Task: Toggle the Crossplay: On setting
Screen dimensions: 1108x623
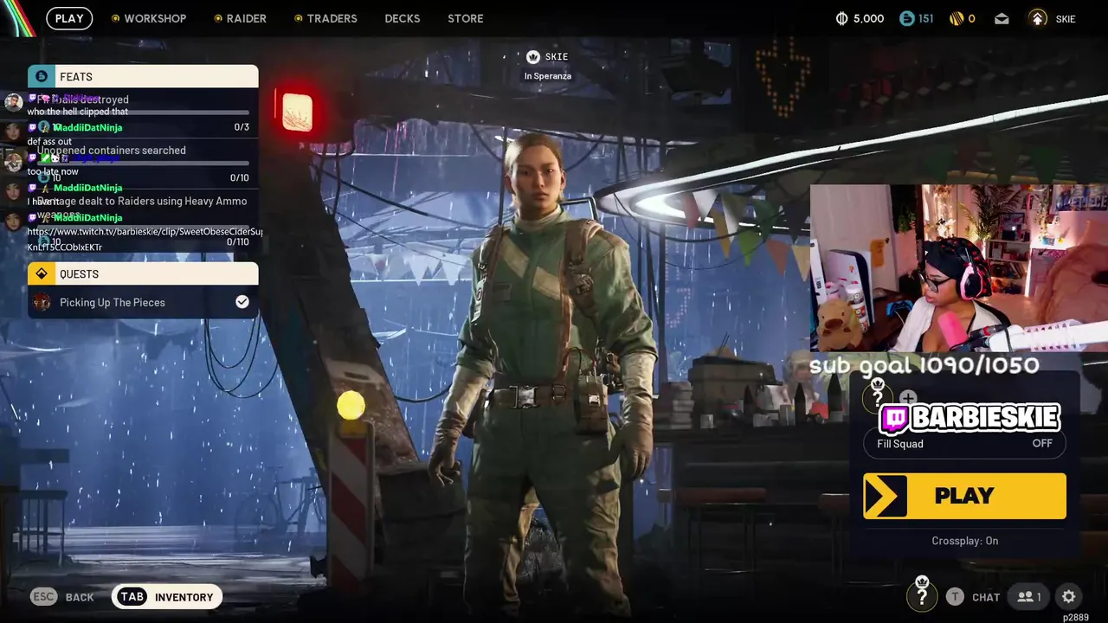Action: pos(964,541)
